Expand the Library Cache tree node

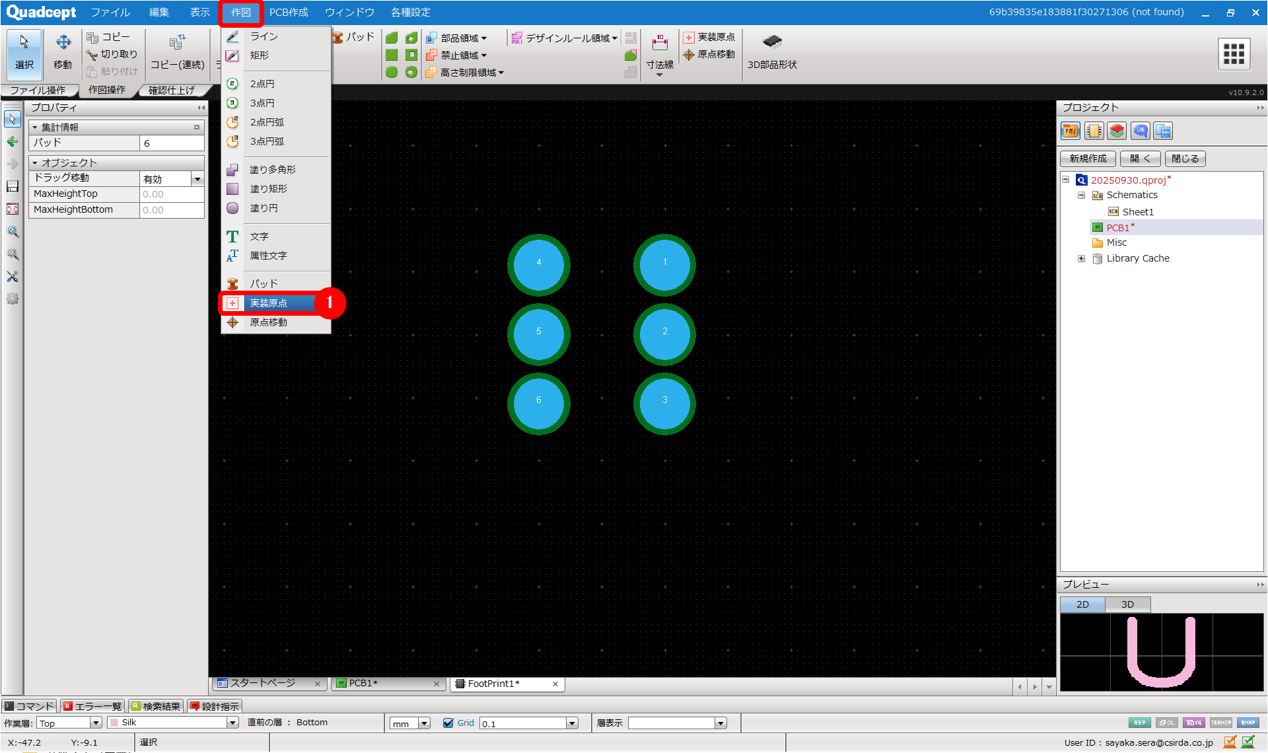tap(1081, 258)
